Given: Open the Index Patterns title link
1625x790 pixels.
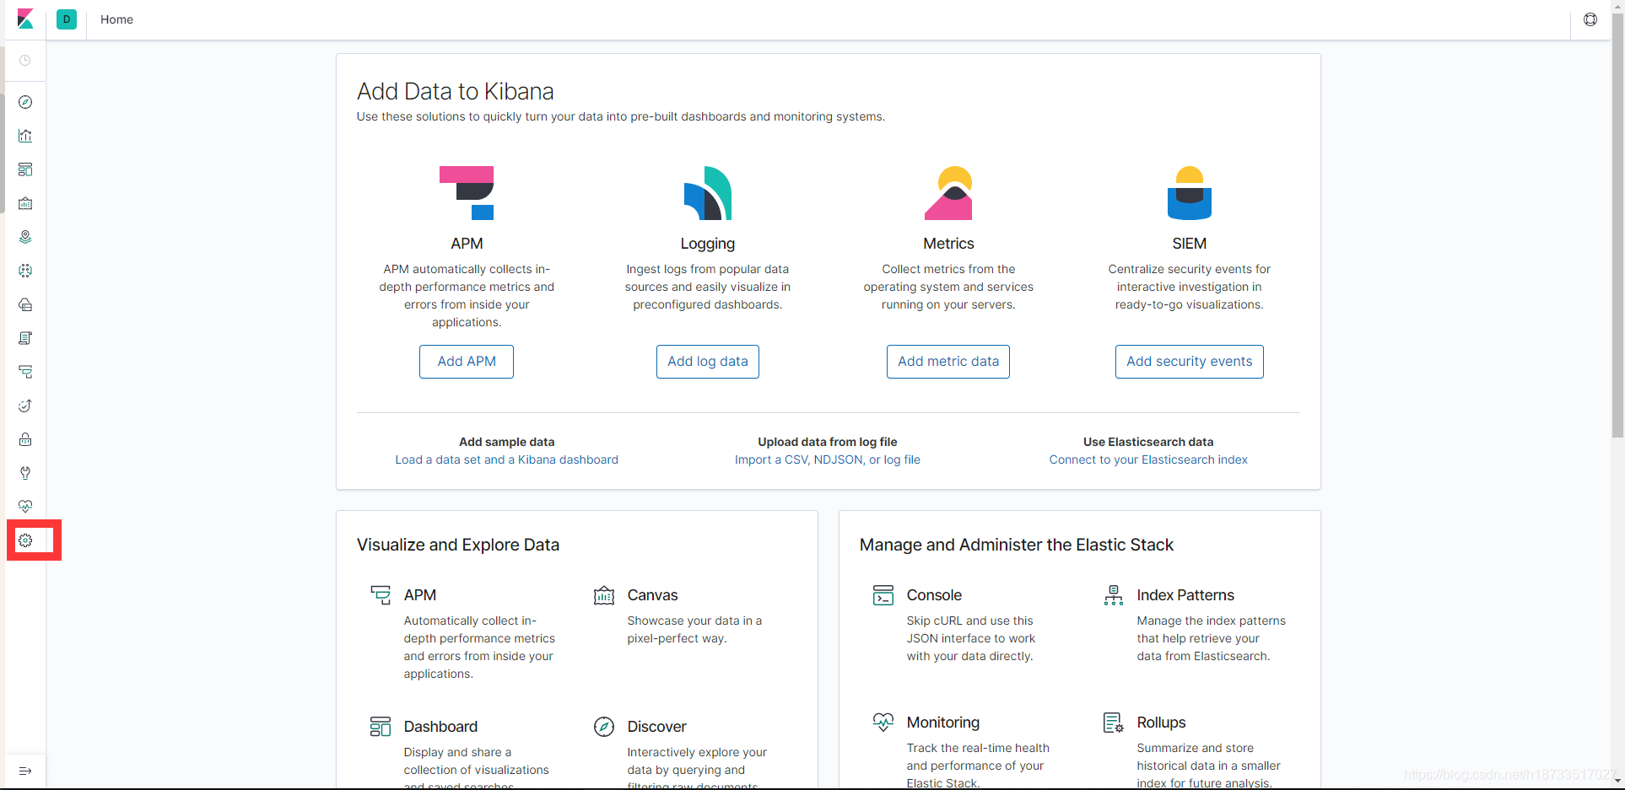Looking at the screenshot, I should [1185, 595].
